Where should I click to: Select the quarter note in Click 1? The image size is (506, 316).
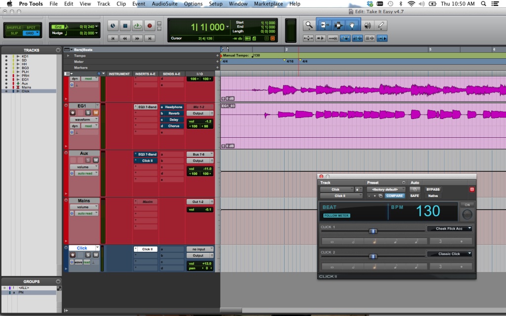[x=374, y=241]
